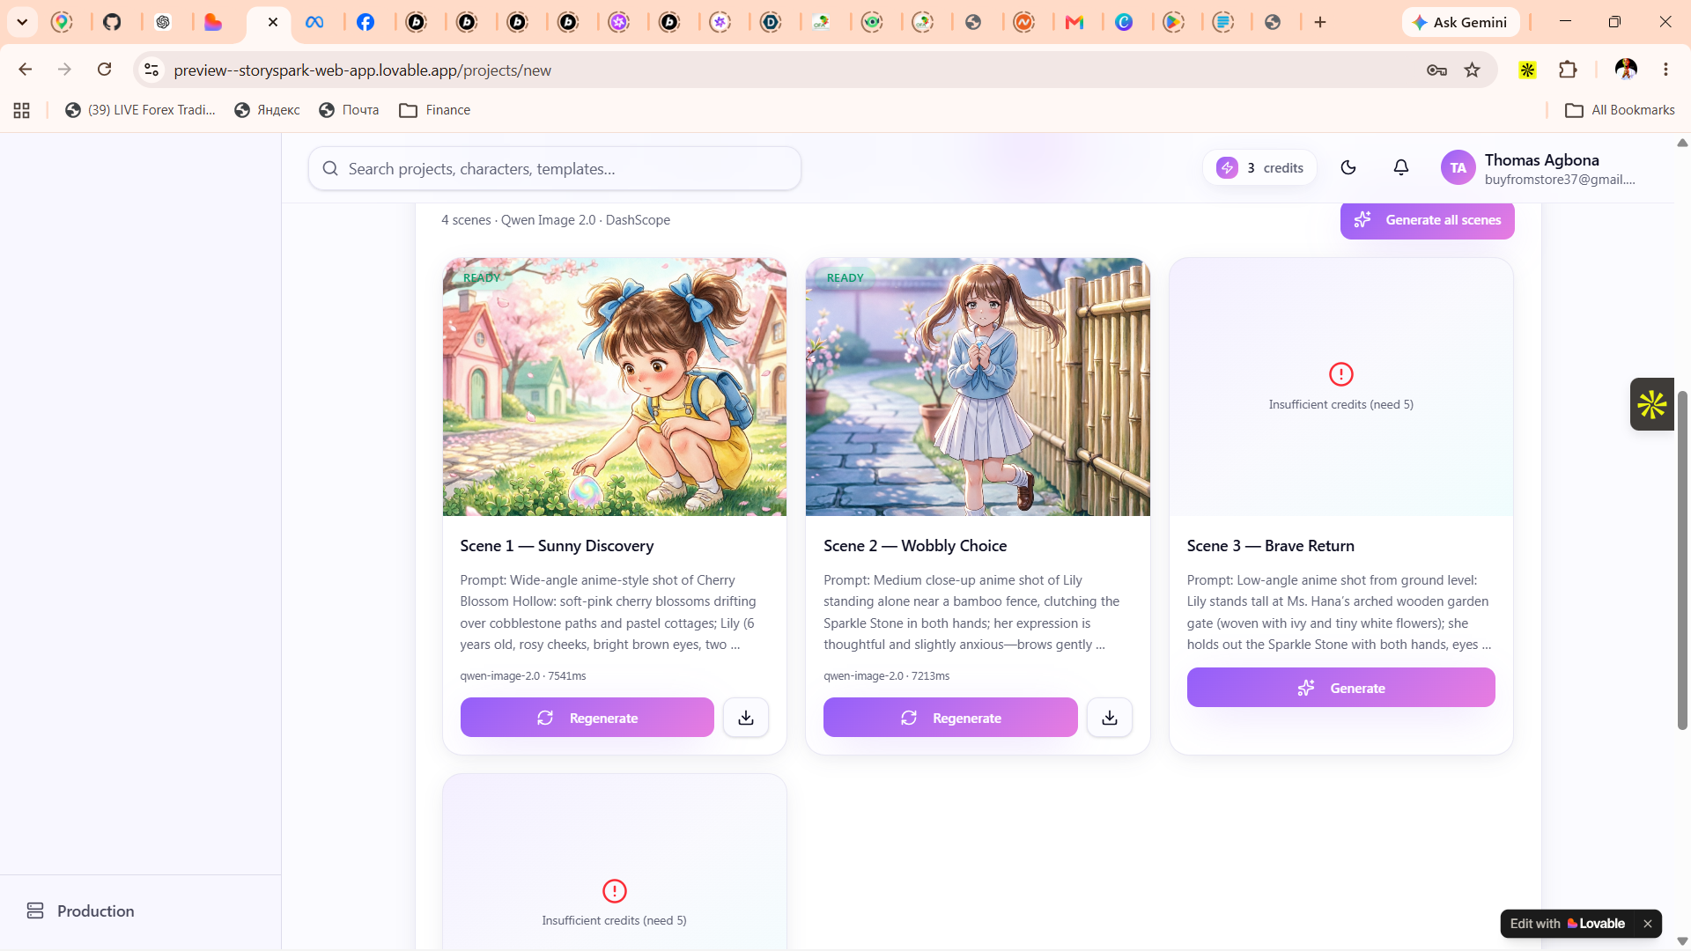Screen dimensions: 1691x951
Task: Open the Chrome profile avatar
Action: [1626, 70]
